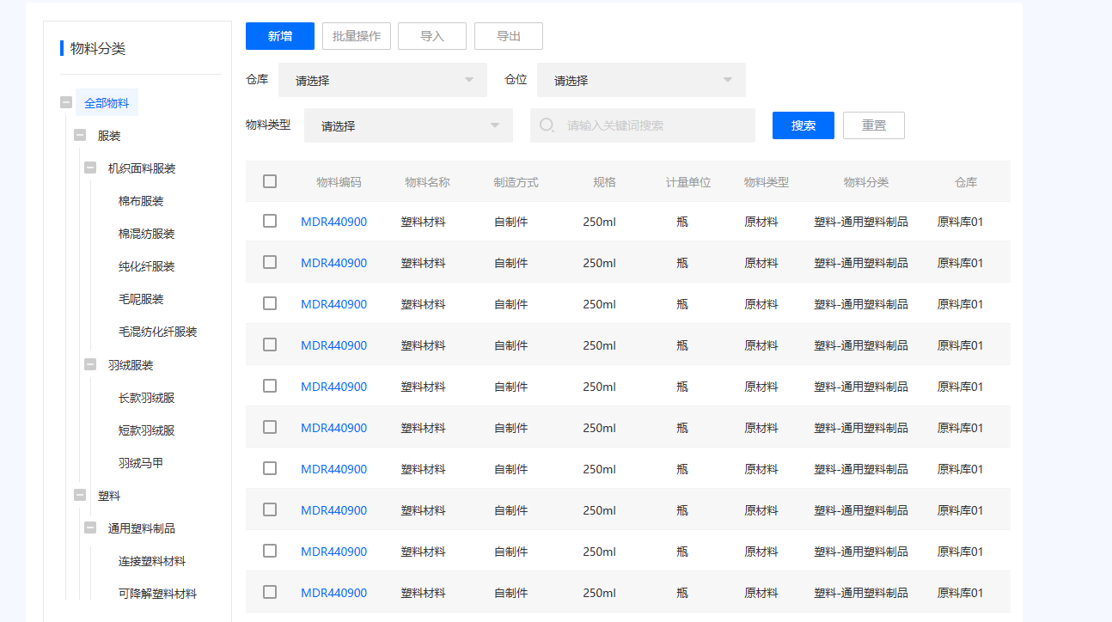1112x622 pixels.
Task: Click the 物料分类 column header
Action: [x=866, y=182]
